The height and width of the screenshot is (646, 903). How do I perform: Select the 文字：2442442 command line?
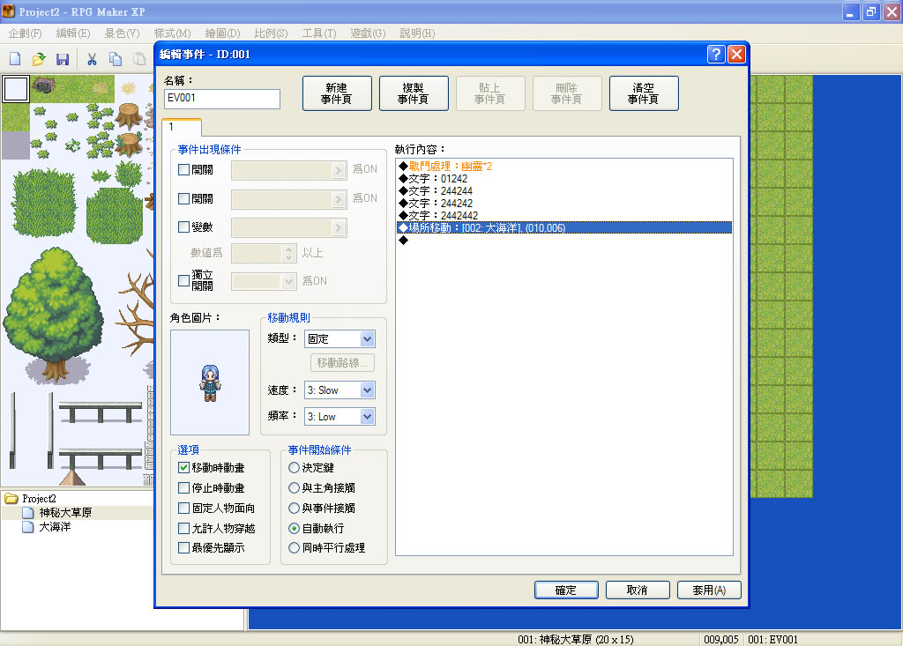coord(564,216)
